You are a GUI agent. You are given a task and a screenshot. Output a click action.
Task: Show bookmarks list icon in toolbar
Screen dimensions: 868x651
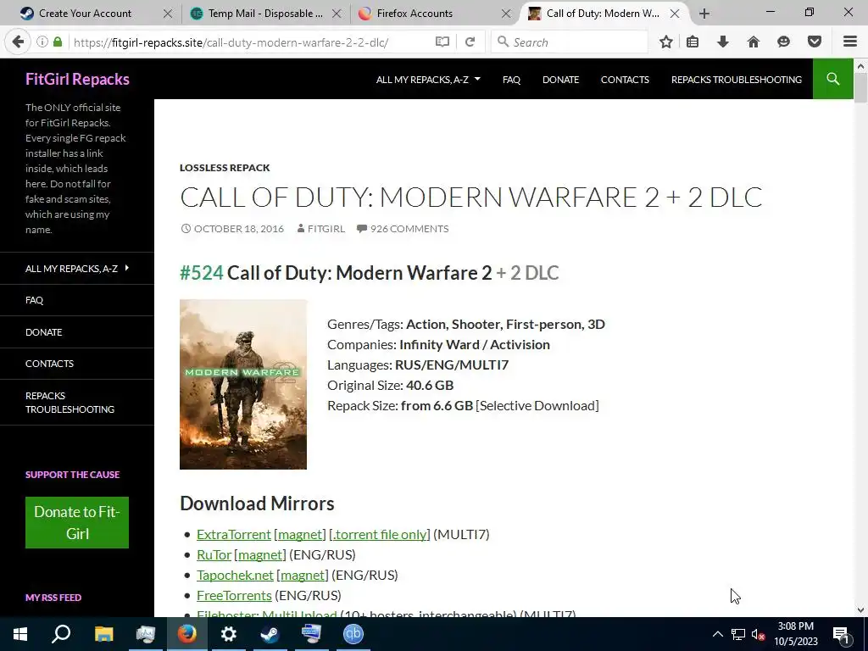tap(693, 42)
